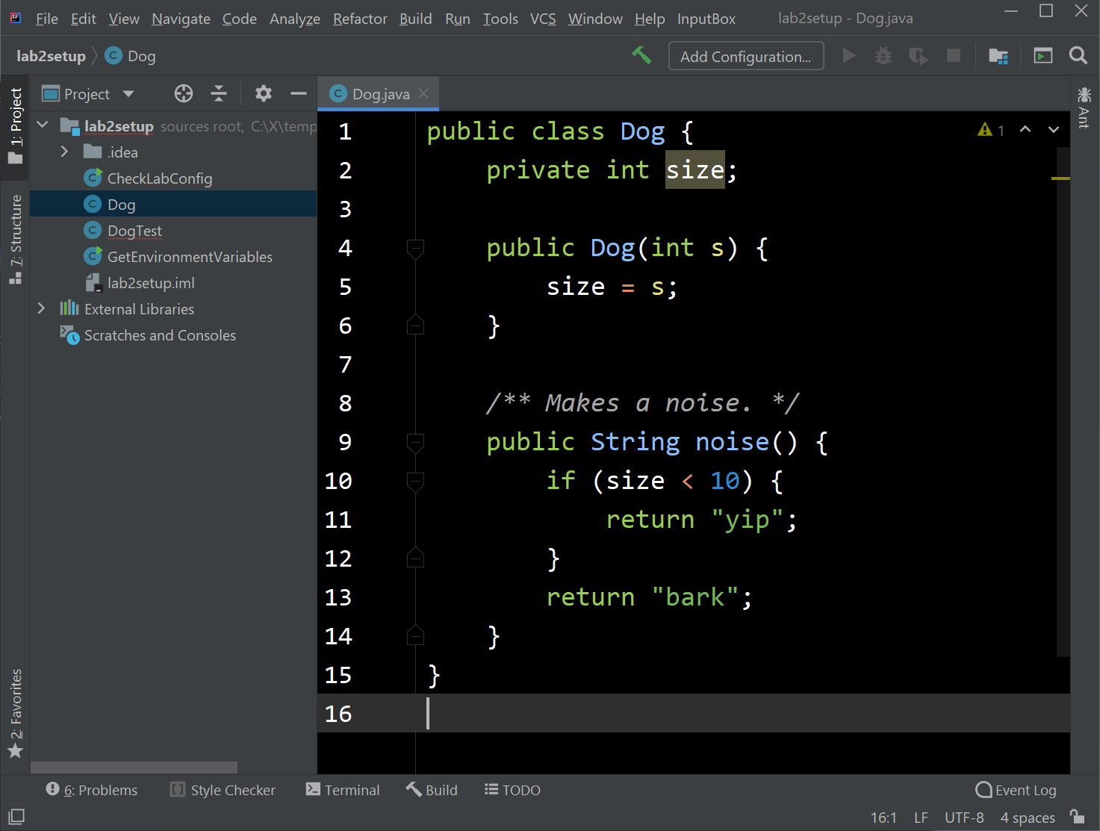The height and width of the screenshot is (831, 1100).
Task: Hide the Project panel with minus icon
Action: click(299, 93)
